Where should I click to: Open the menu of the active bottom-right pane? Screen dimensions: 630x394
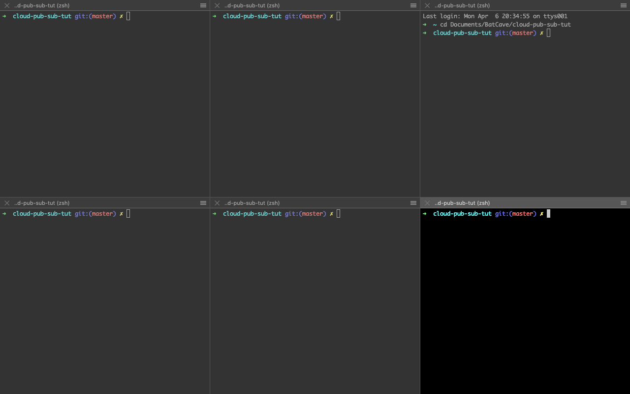pyautogui.click(x=623, y=202)
